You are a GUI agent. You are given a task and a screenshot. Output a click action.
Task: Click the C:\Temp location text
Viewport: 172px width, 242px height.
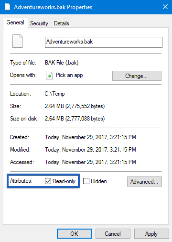coord(54,94)
